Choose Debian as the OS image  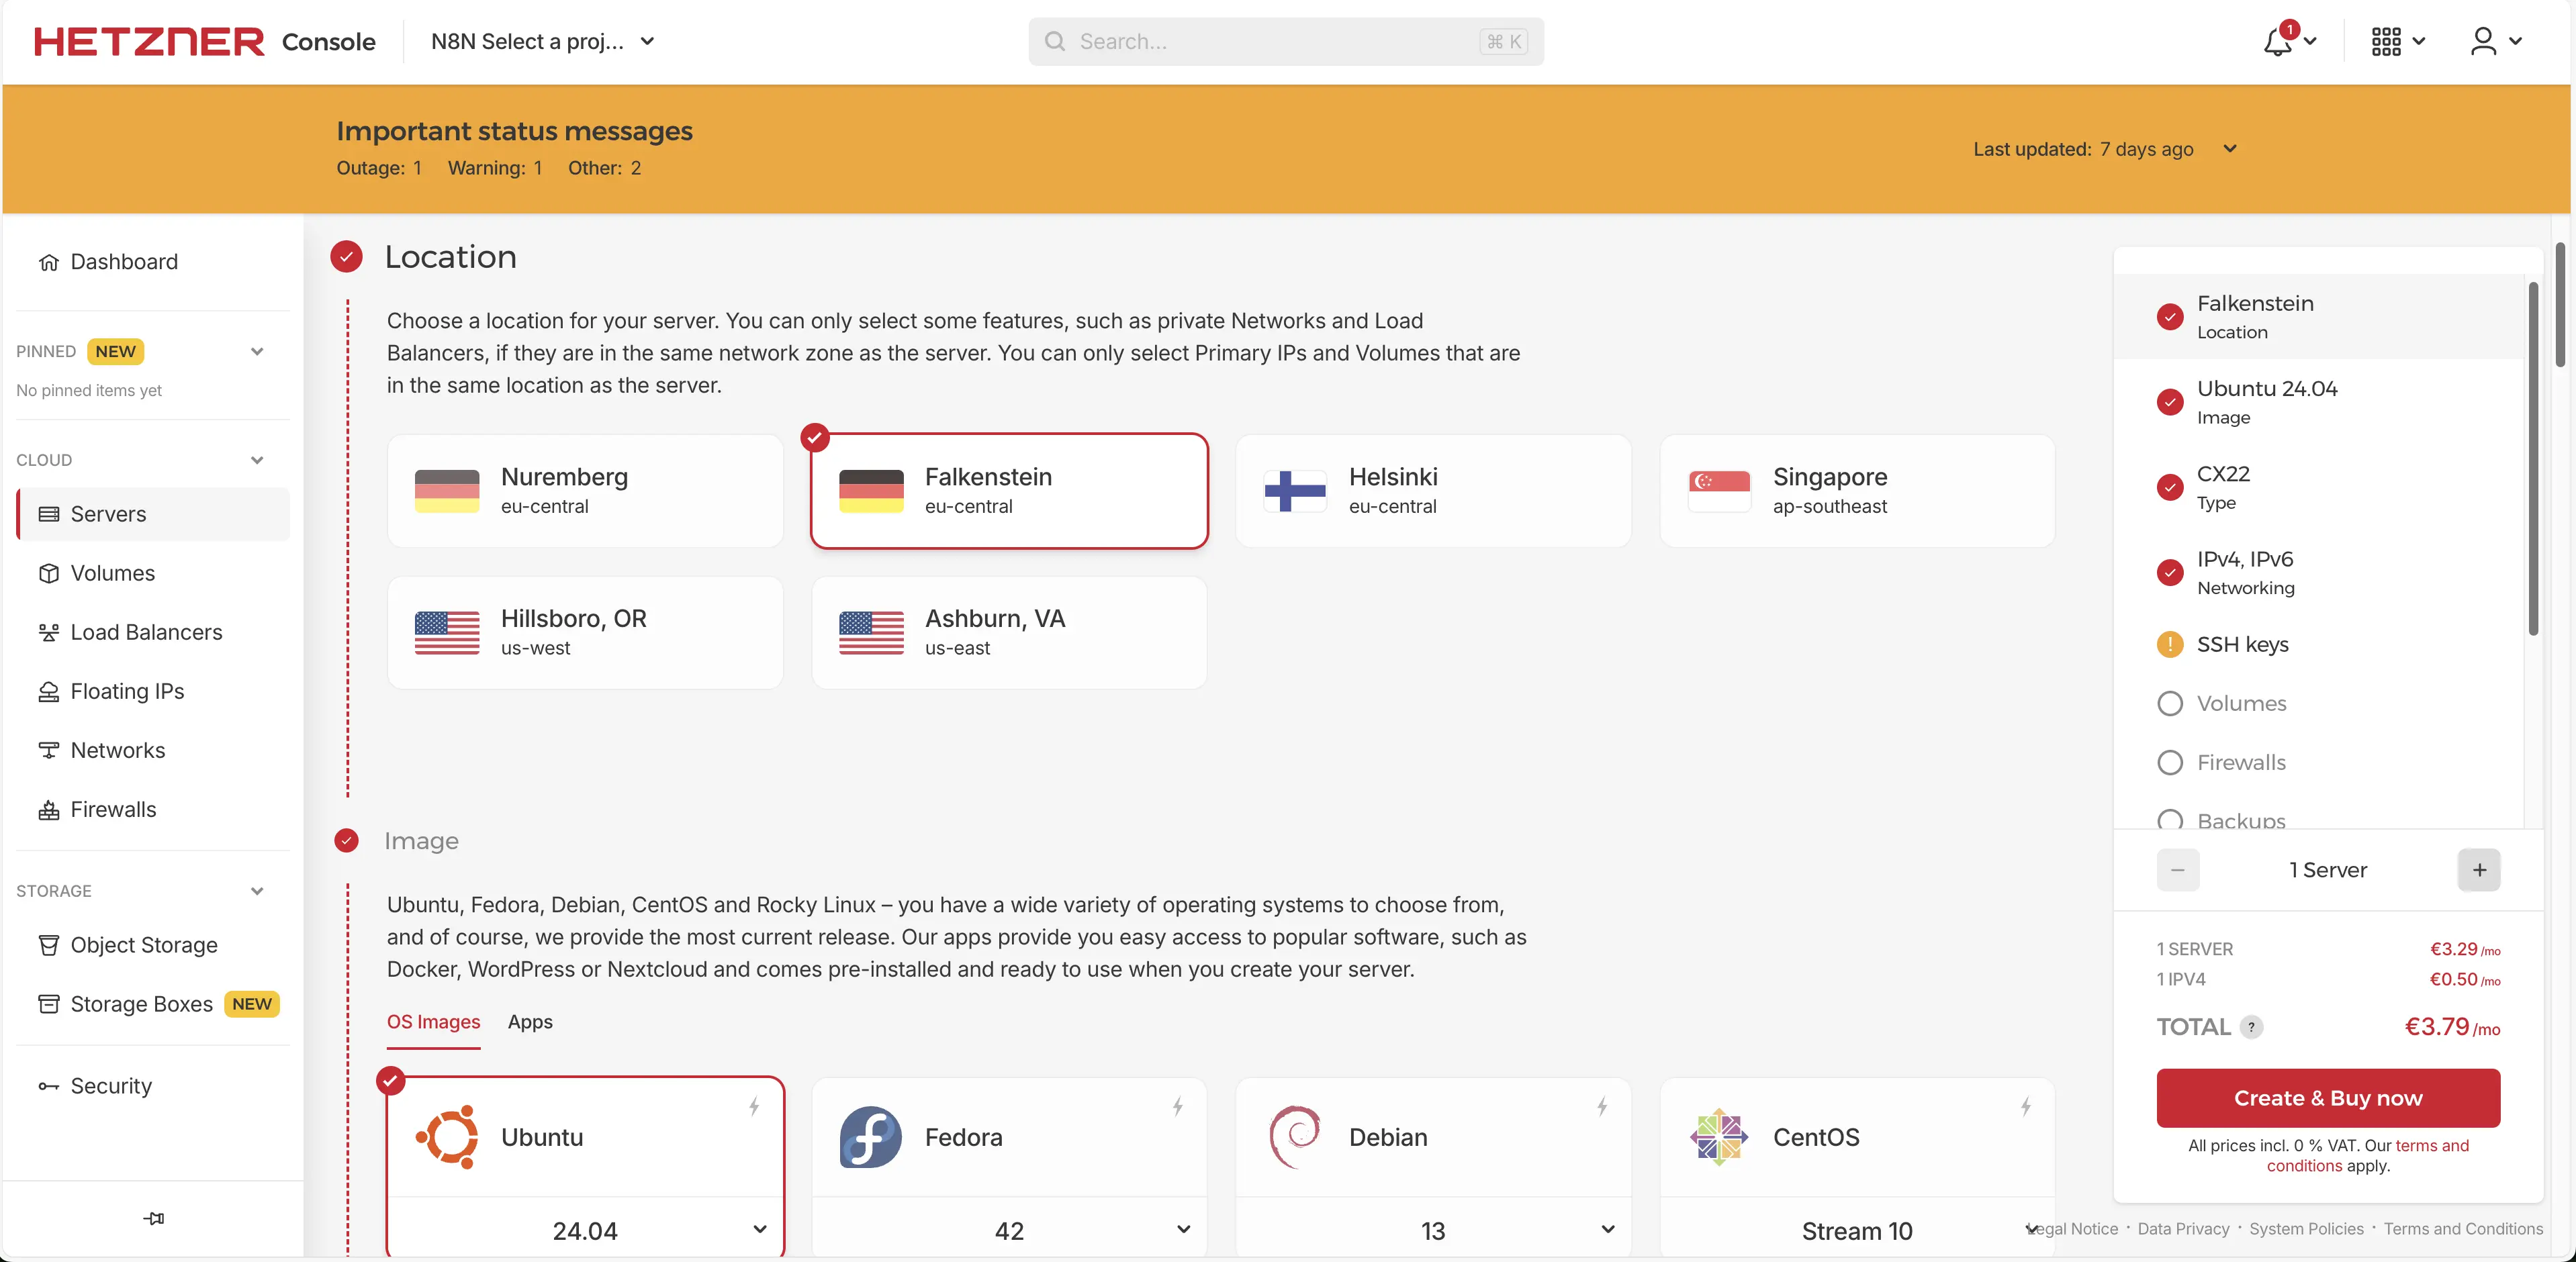[x=1432, y=1137]
